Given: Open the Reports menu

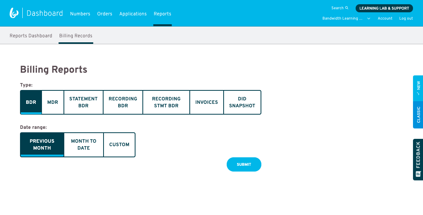Looking at the screenshot, I should (x=162, y=14).
